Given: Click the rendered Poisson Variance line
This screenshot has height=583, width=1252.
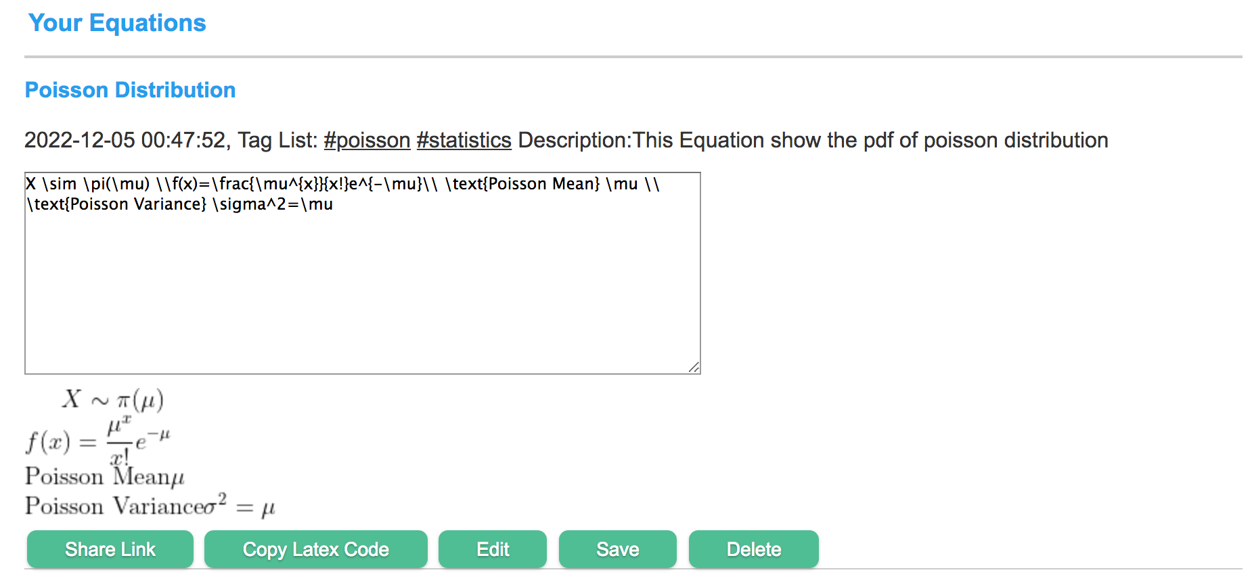Looking at the screenshot, I should pos(150,506).
